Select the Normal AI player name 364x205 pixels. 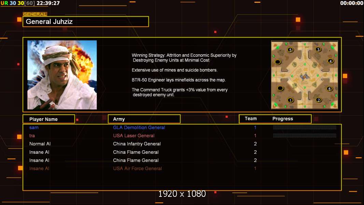click(x=40, y=144)
